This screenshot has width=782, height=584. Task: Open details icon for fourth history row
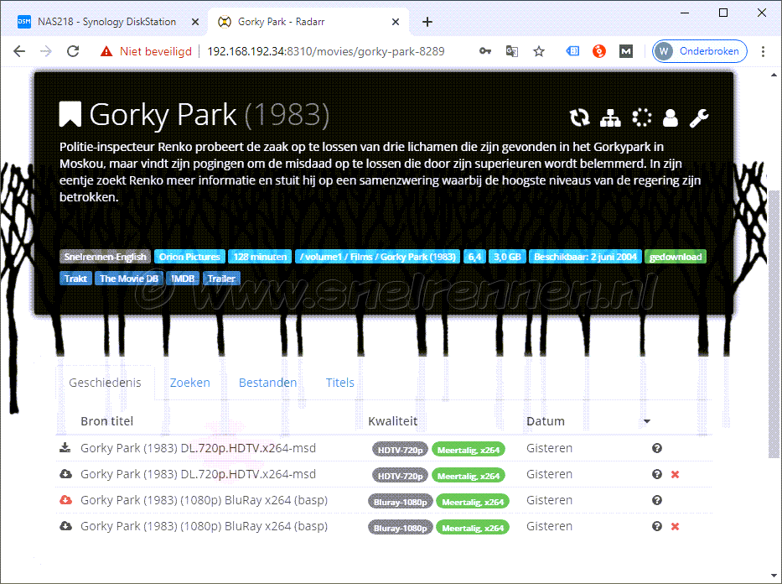[x=657, y=526]
